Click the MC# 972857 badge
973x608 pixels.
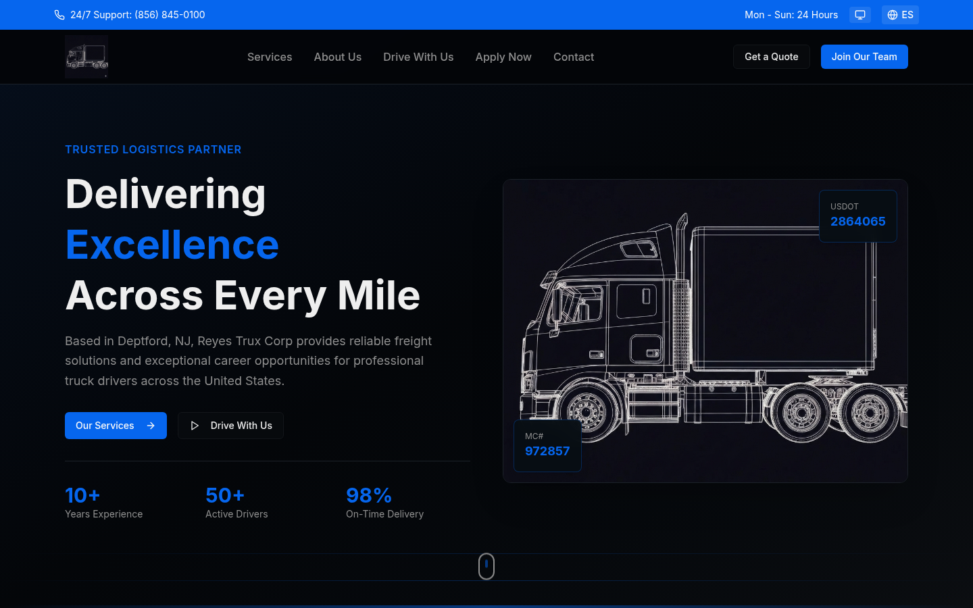(x=547, y=445)
